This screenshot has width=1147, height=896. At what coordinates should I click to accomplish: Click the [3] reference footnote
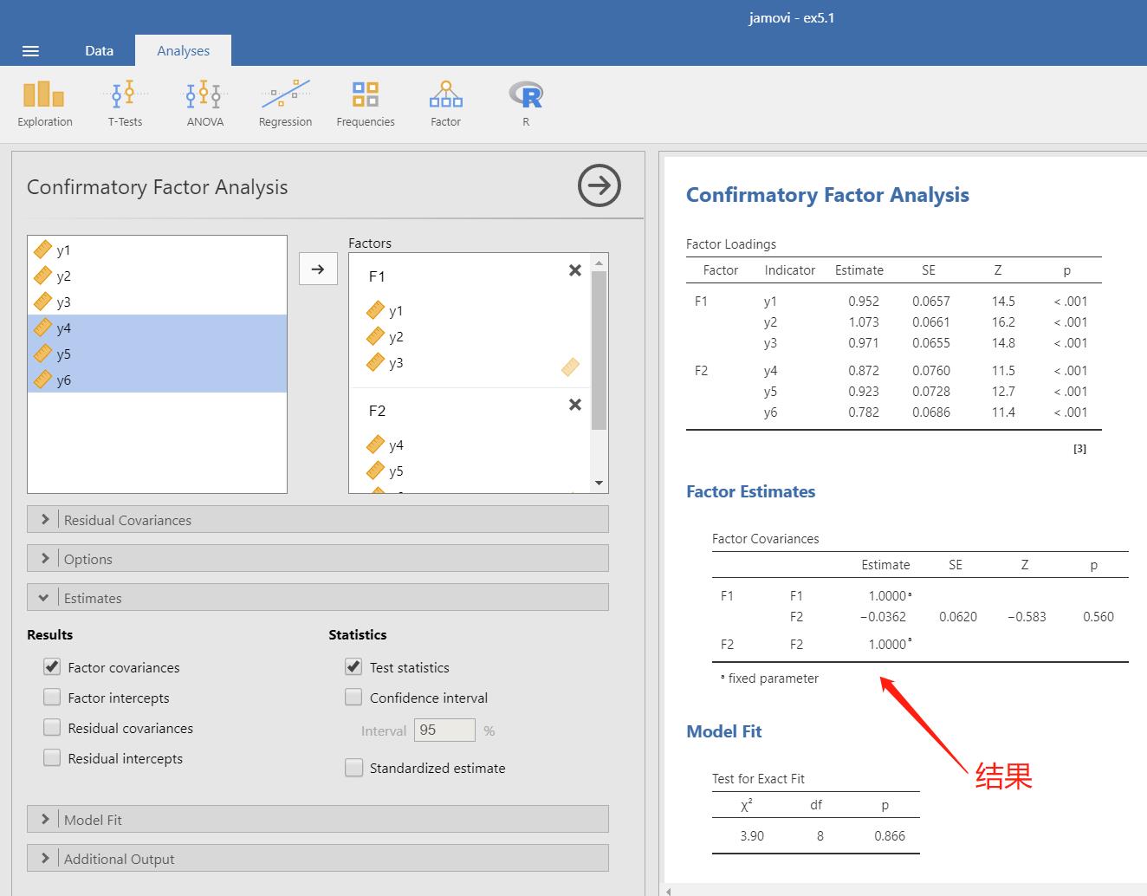1079,449
